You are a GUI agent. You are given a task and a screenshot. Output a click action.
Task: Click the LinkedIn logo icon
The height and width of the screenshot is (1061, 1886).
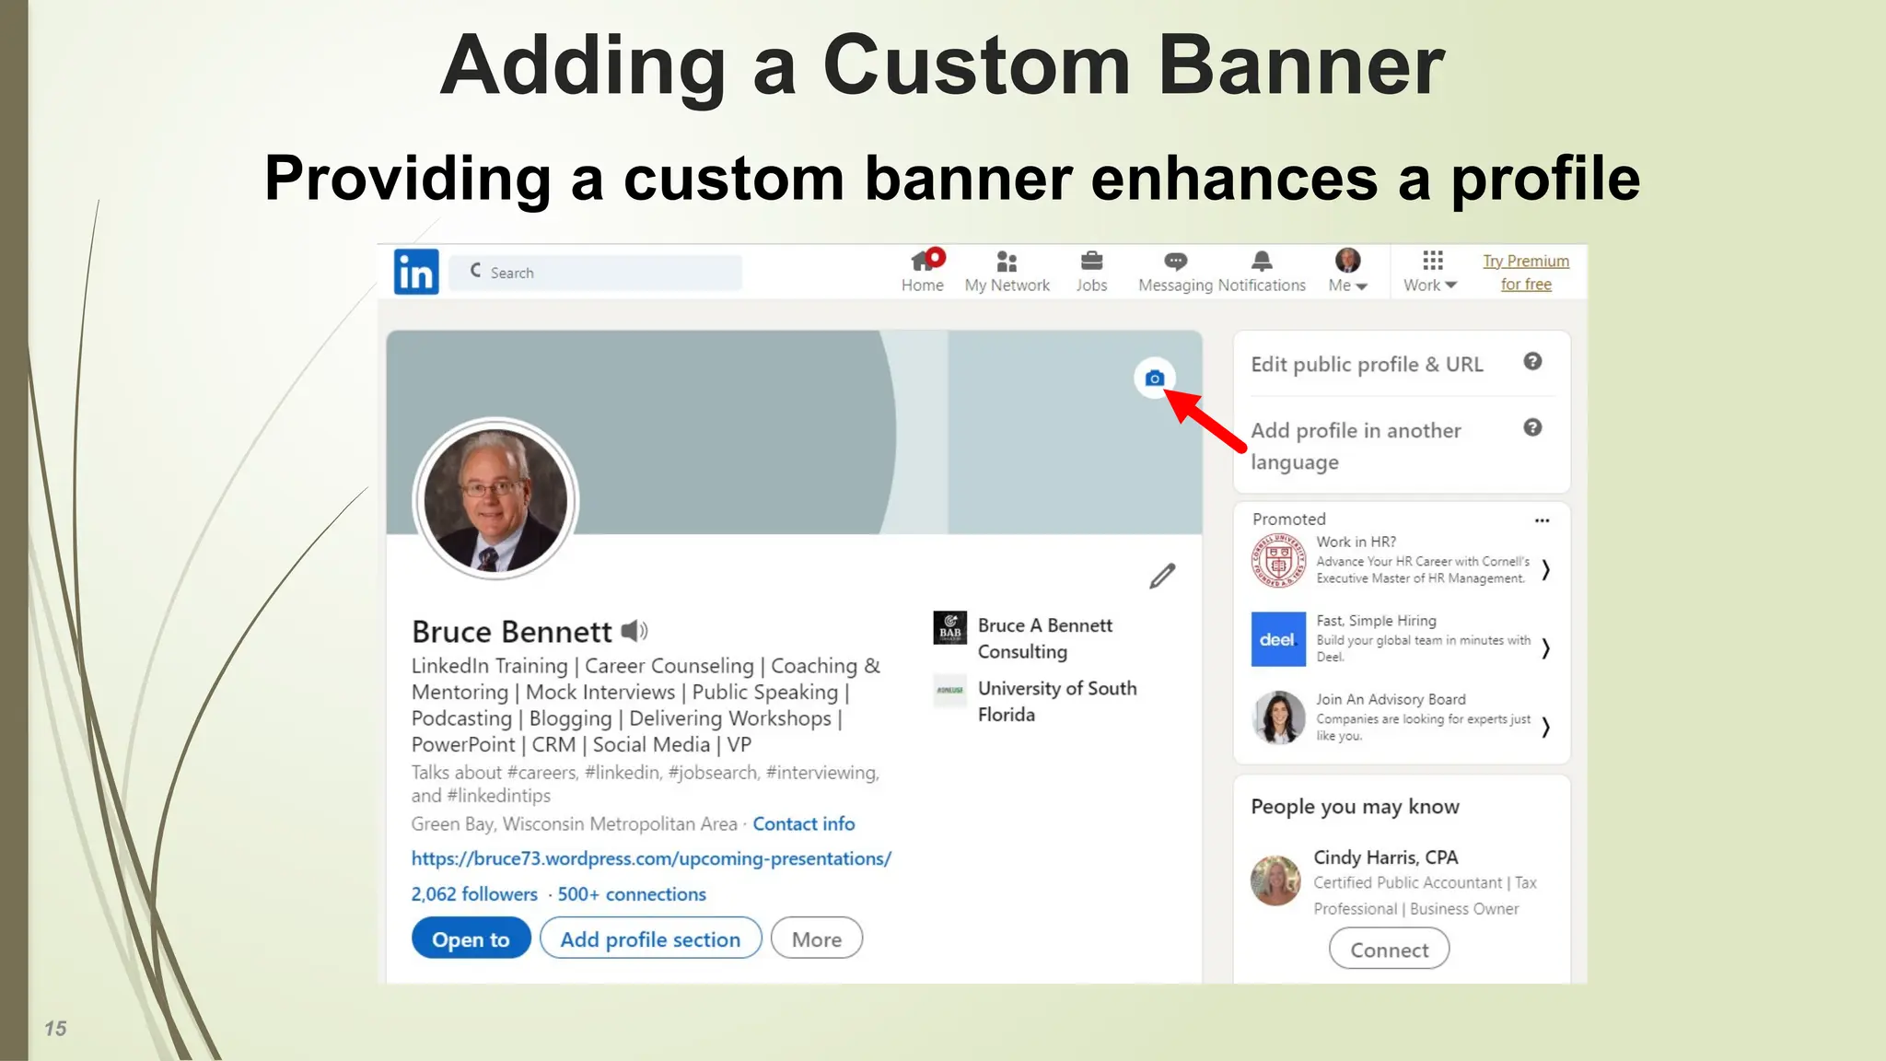tap(416, 272)
